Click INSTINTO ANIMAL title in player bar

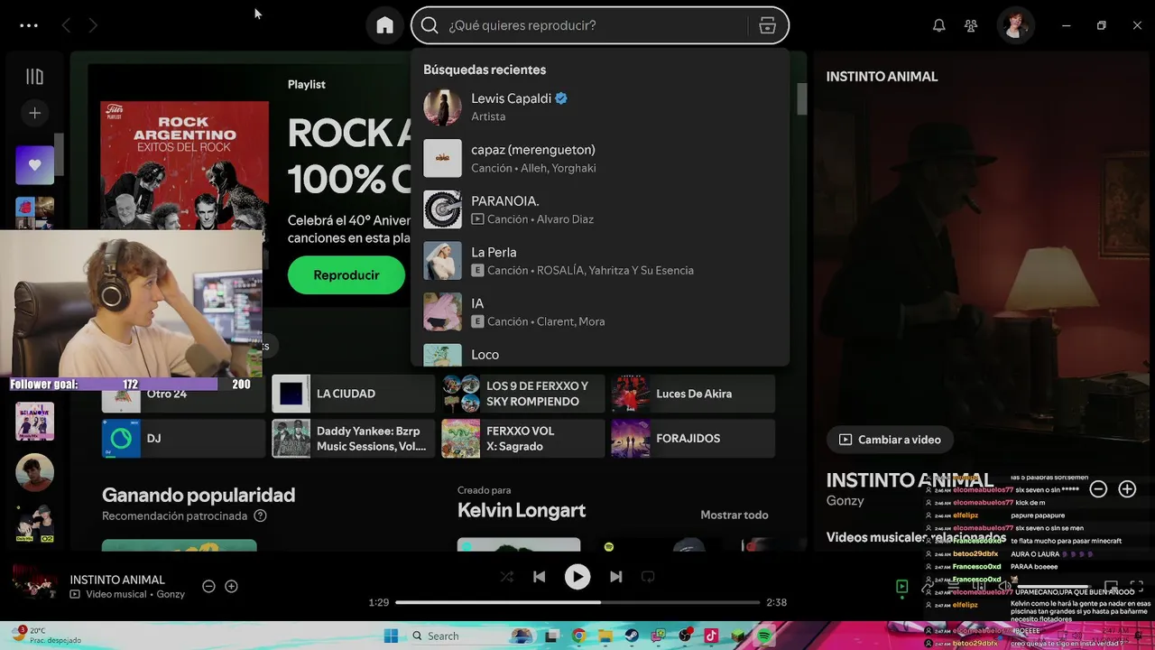tap(117, 580)
